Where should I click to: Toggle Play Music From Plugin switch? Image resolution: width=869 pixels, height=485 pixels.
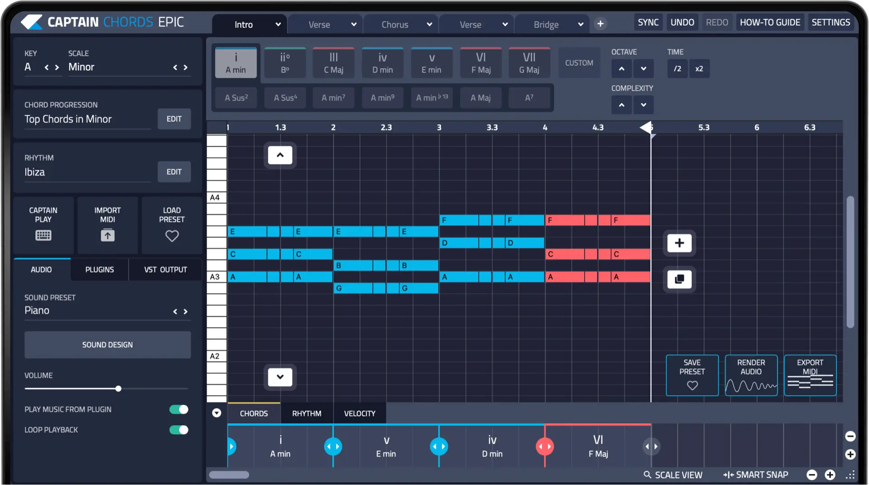(179, 409)
